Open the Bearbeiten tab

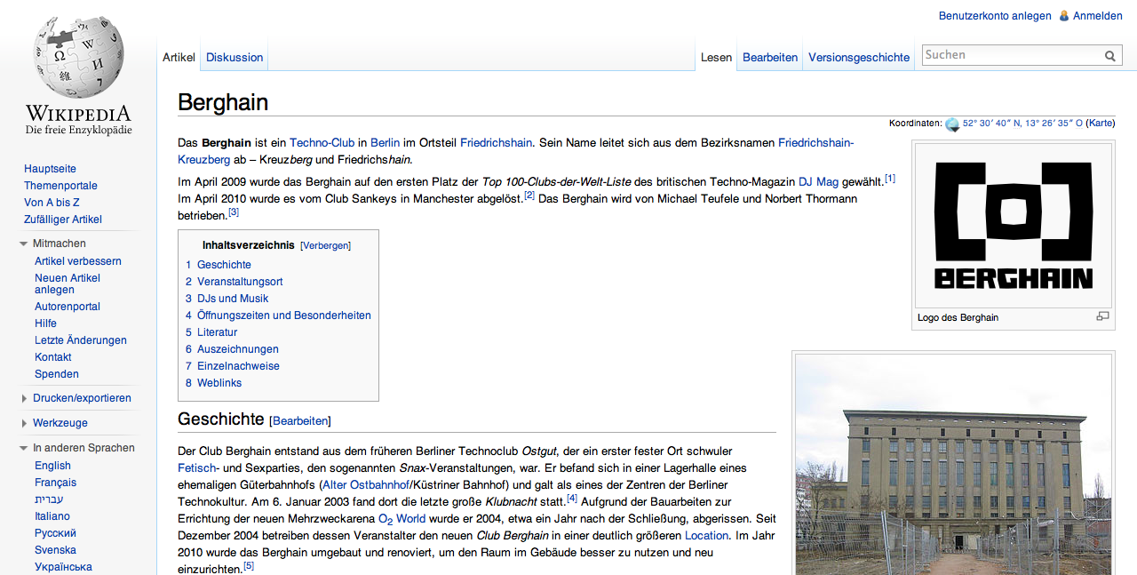[x=770, y=57]
